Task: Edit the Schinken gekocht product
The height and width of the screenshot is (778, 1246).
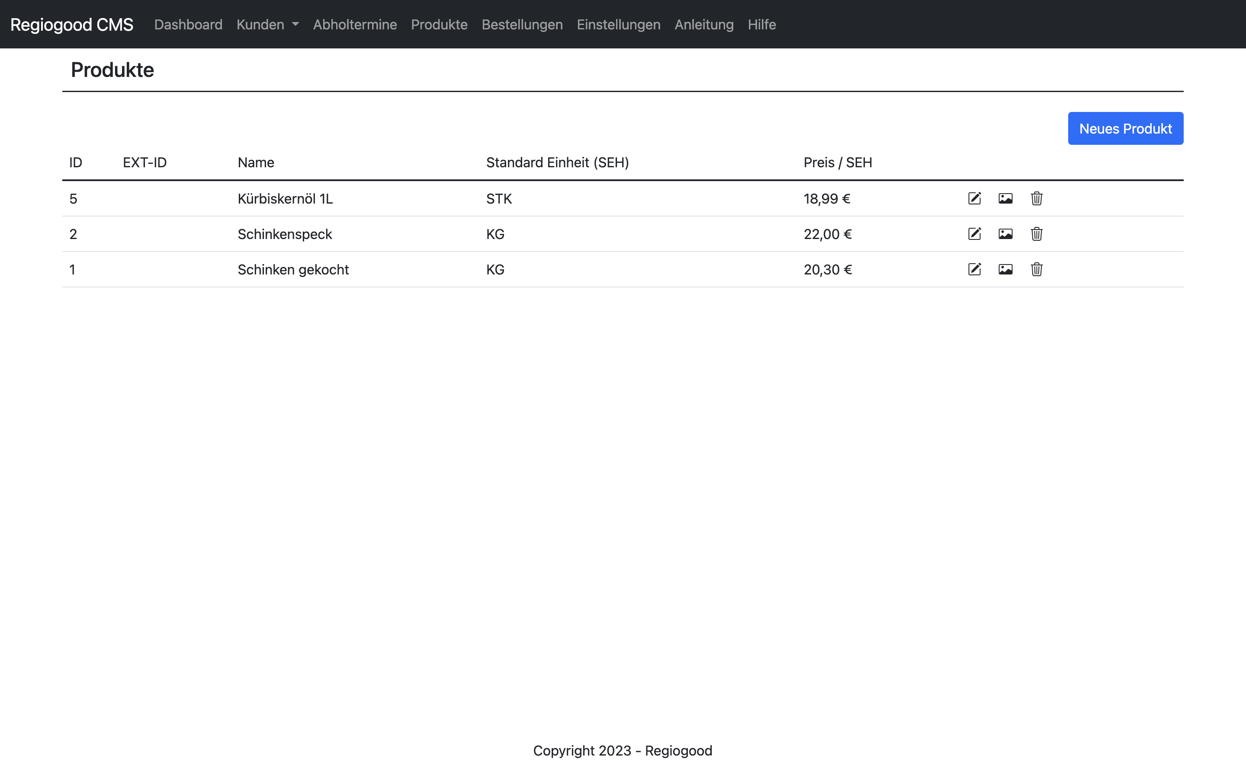Action: click(974, 270)
